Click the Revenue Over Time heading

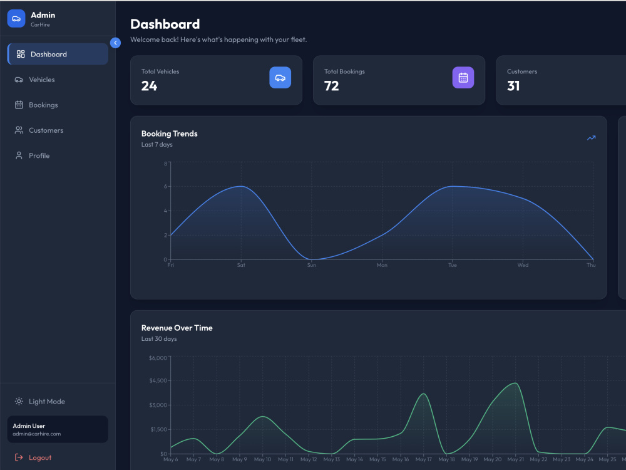coord(177,328)
